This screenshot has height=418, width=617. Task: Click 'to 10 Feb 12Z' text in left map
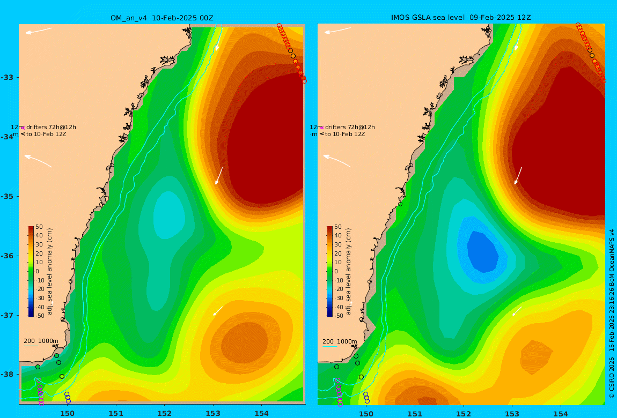(46, 135)
